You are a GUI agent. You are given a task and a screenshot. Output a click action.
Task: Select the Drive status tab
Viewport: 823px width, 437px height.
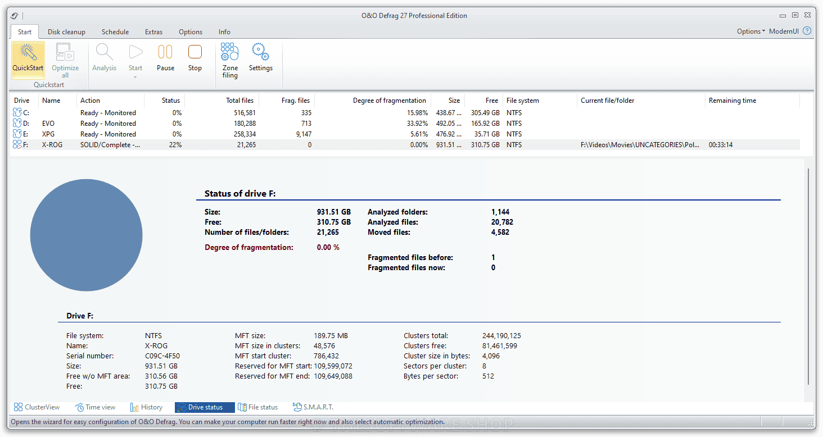[x=205, y=407]
